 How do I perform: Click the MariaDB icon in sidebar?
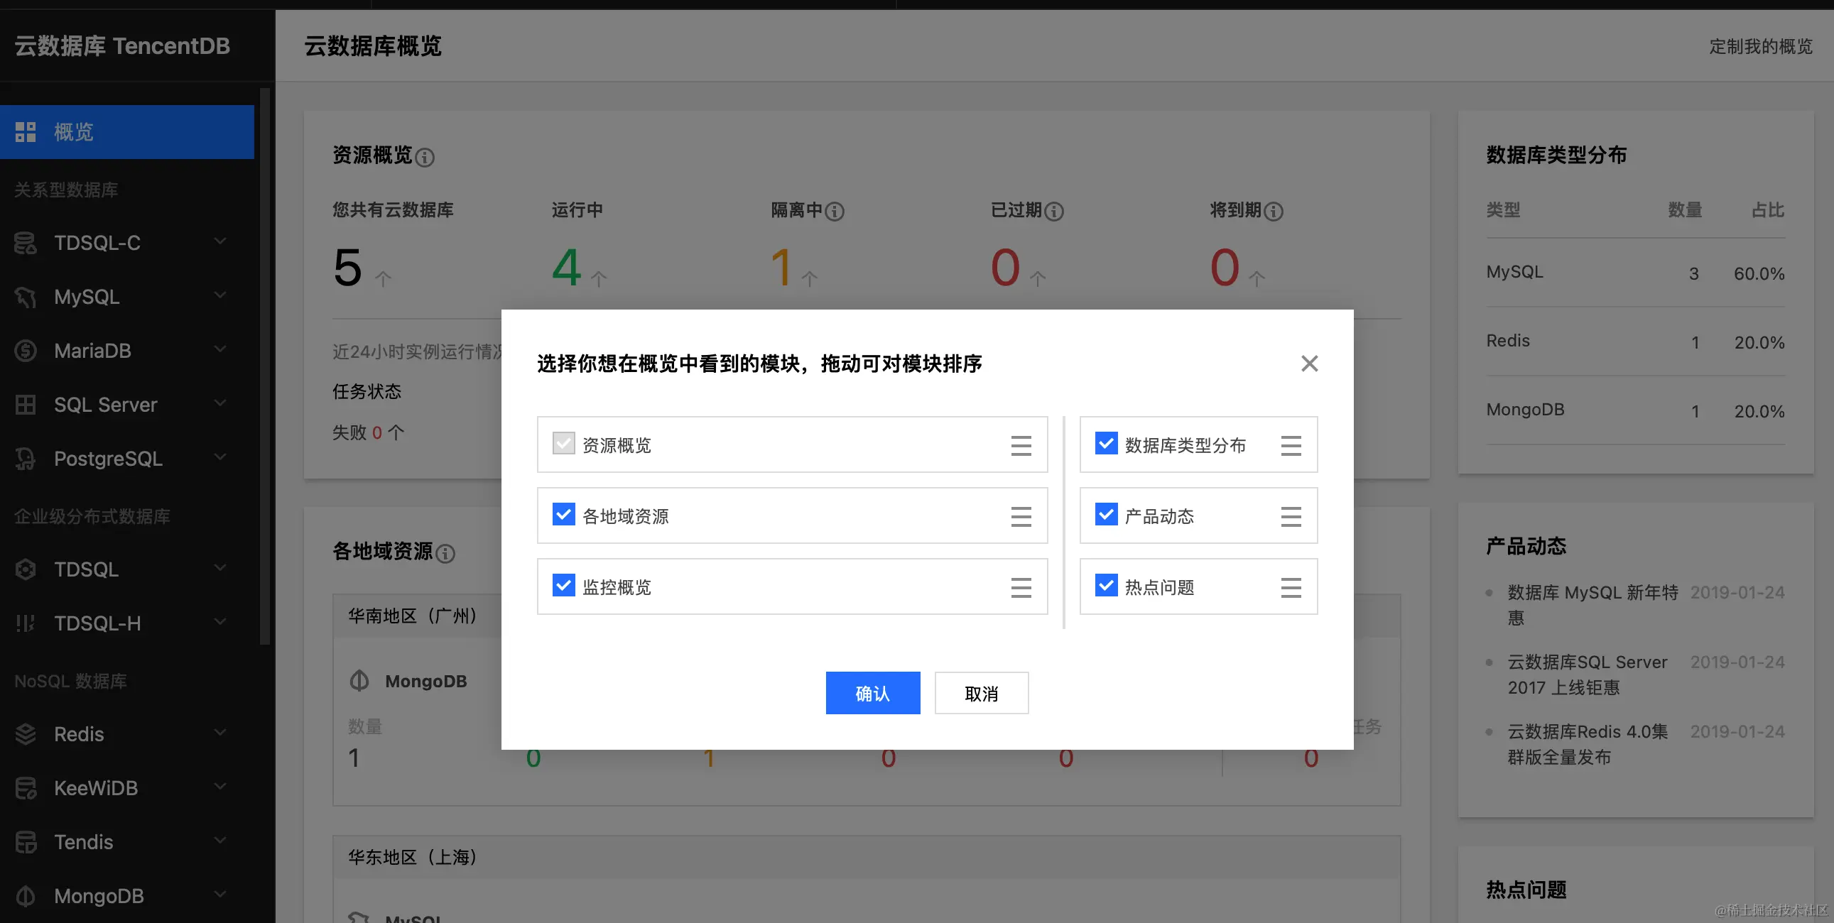point(26,351)
